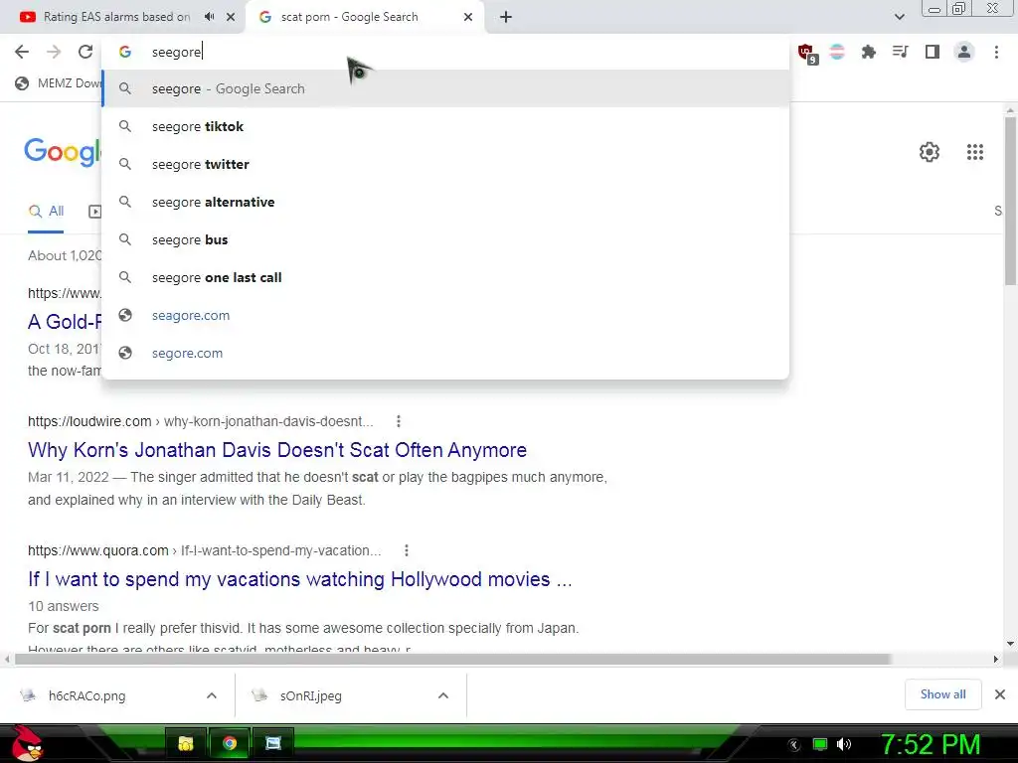This screenshot has width=1018, height=763.
Task: Open the Quora vacation movies result
Action: click(x=300, y=579)
